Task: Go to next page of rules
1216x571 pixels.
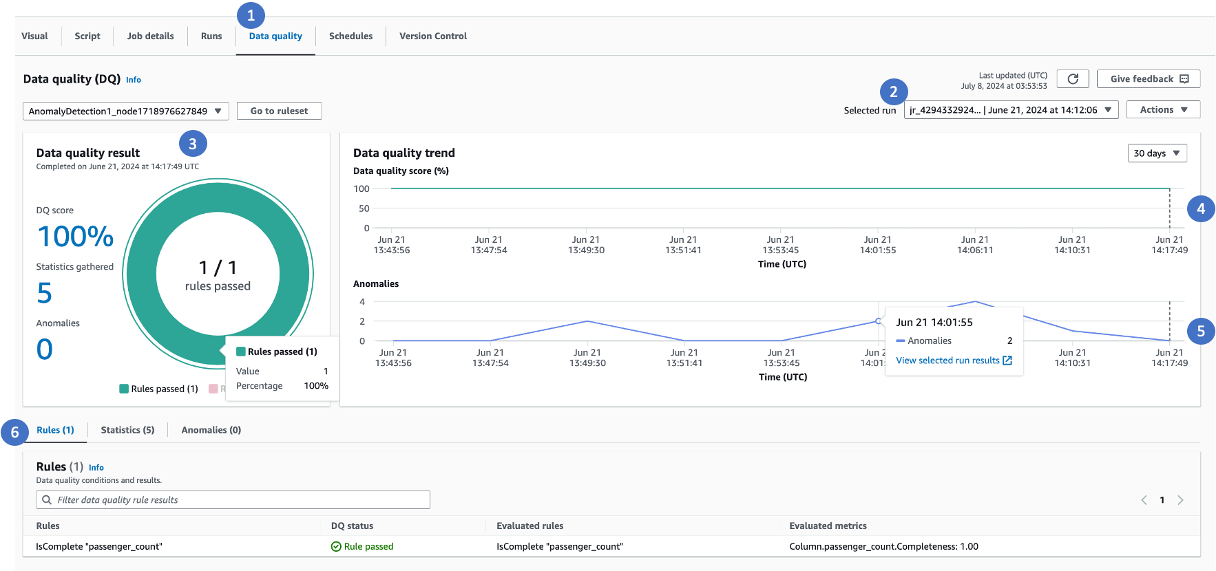Action: coord(1180,500)
